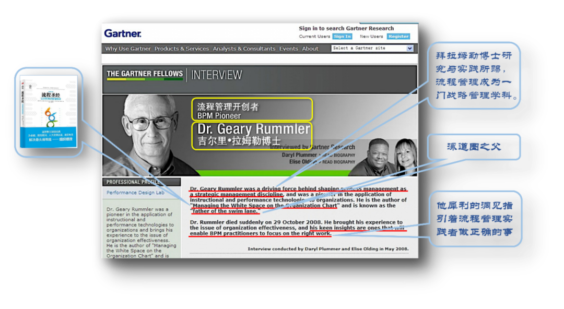Viewport: 564px width, 309px height.
Task: Open the Performance Design Lab link
Action: click(x=135, y=193)
